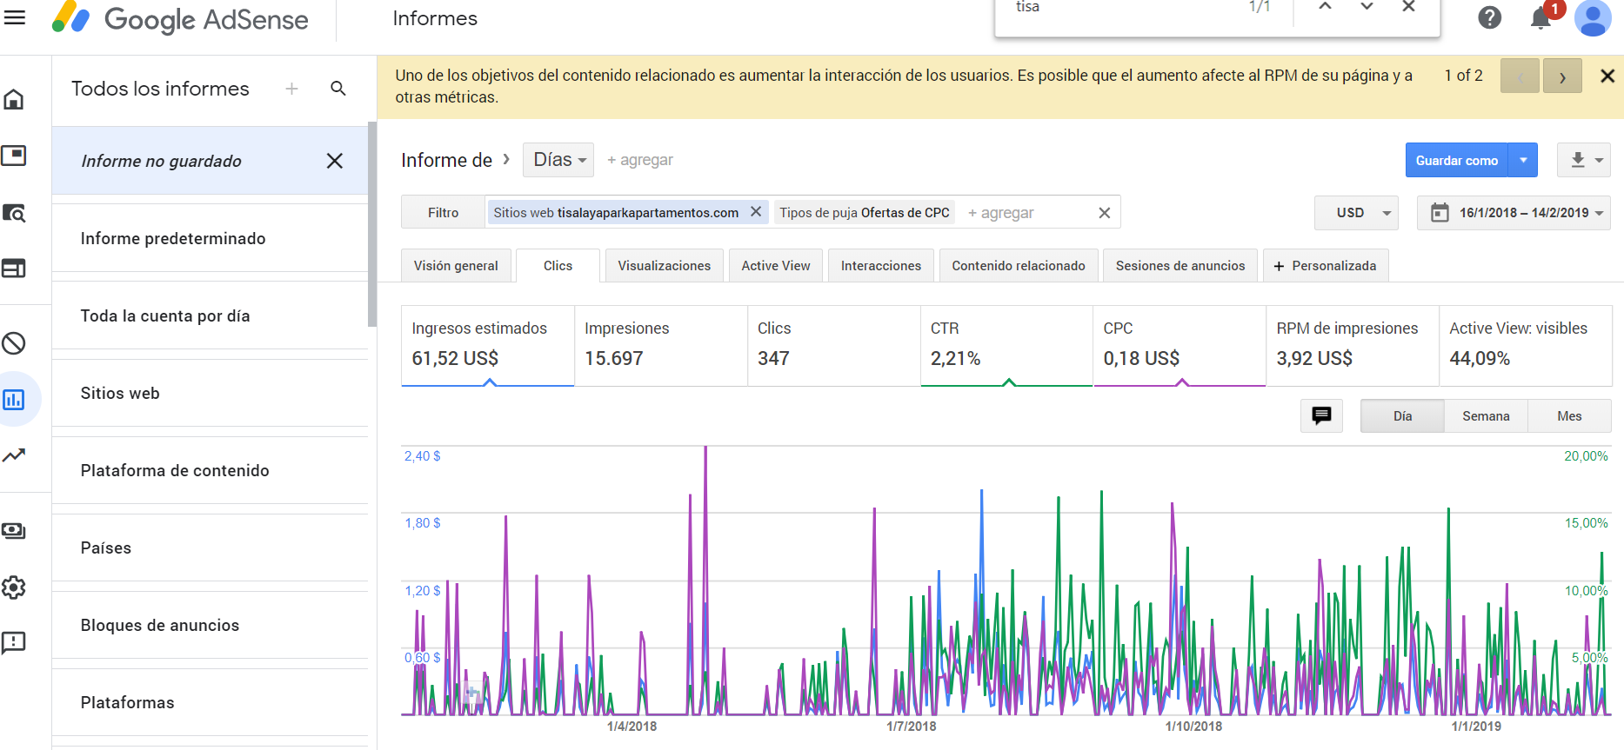
Task: Go to previous find-in-page match
Action: 1325,7
